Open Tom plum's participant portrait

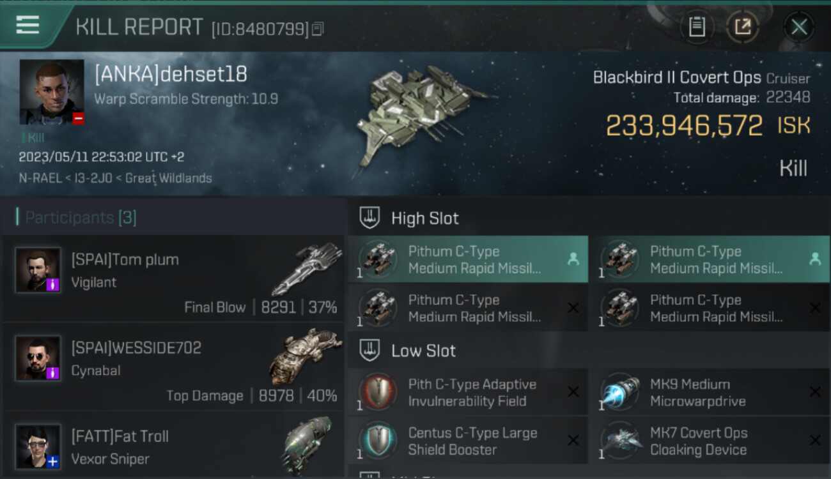[38, 270]
